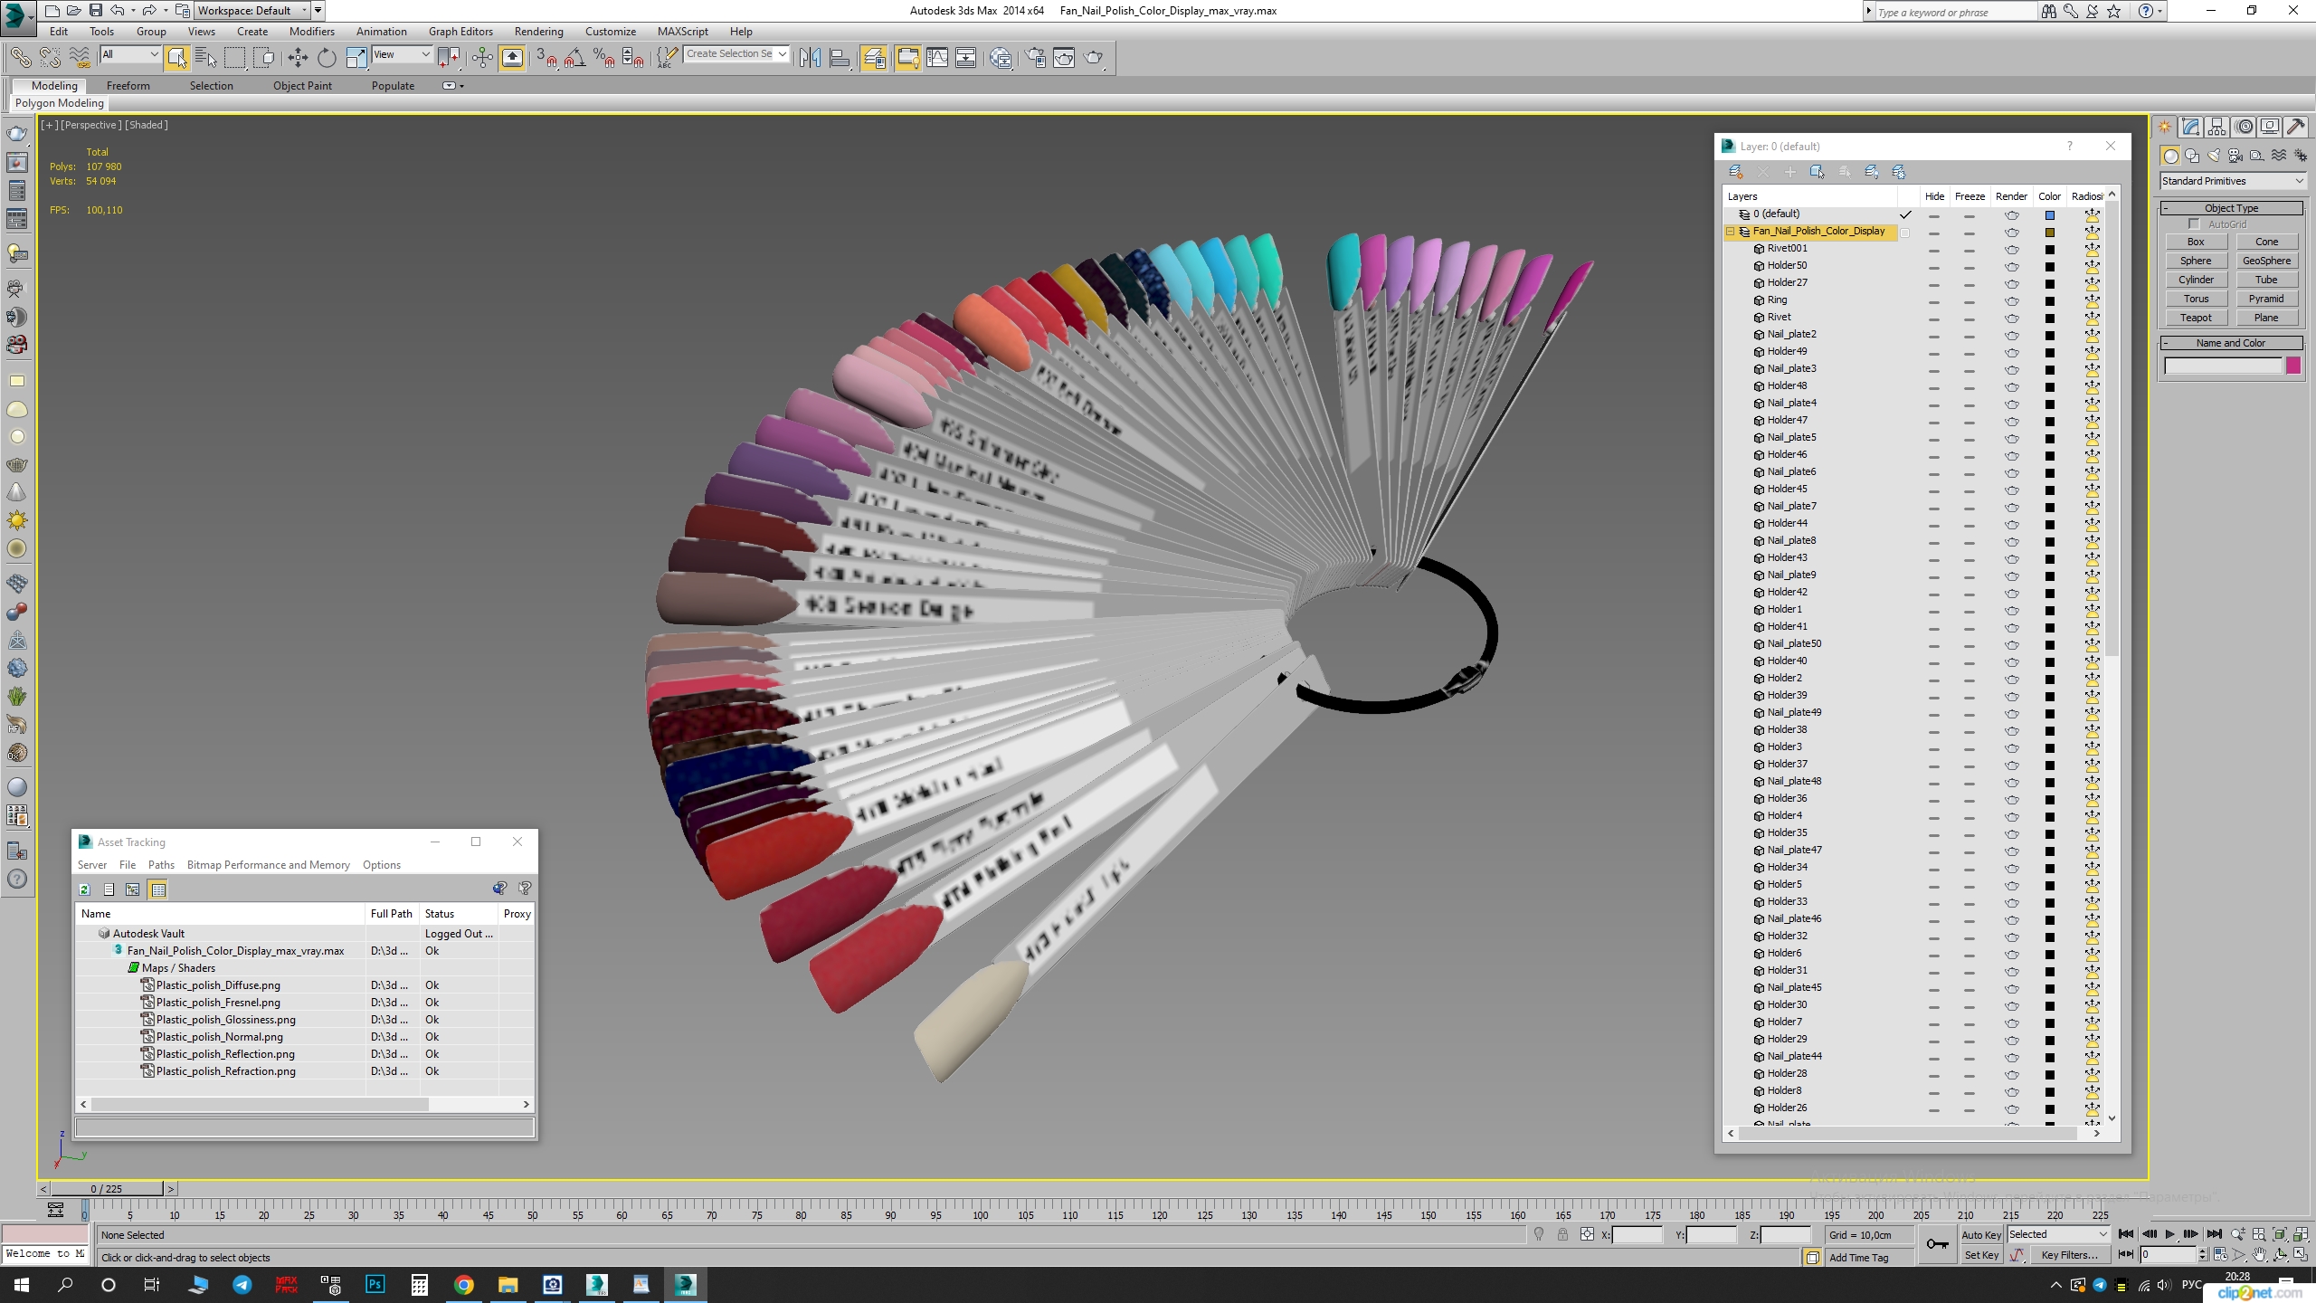Open the Modify command panel tab
2316x1303 pixels.
pyautogui.click(x=2190, y=128)
